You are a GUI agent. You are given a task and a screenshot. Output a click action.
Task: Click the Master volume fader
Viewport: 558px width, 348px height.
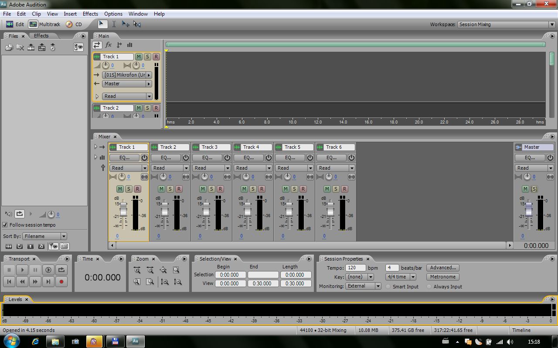pyautogui.click(x=529, y=208)
